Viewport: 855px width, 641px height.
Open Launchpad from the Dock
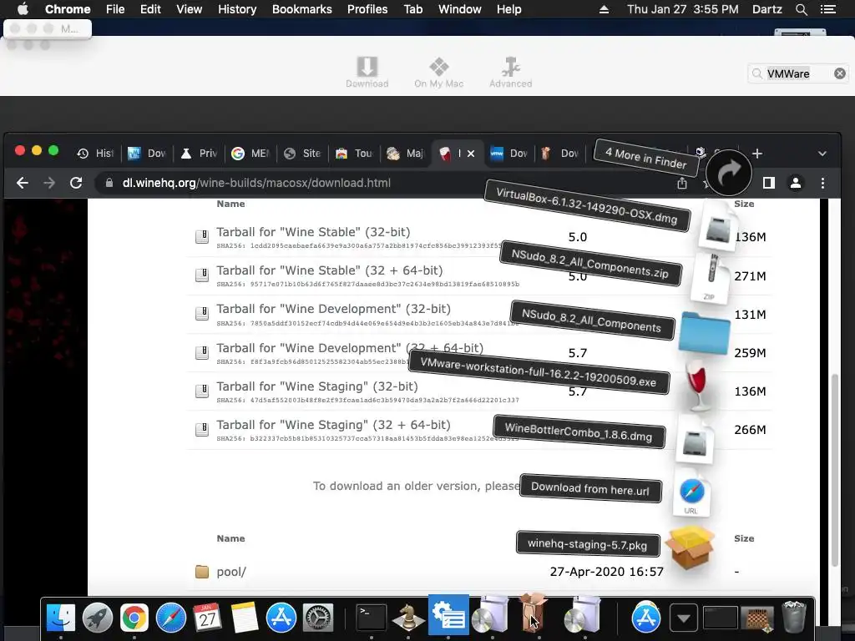98,618
